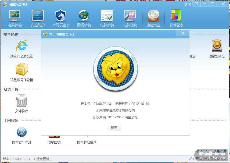Viewport: 230px width, 163px height.
Task: Click the lion logo in title bar
Action: click(5, 5)
